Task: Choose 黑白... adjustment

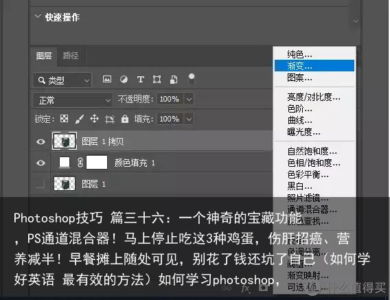Action: point(314,186)
